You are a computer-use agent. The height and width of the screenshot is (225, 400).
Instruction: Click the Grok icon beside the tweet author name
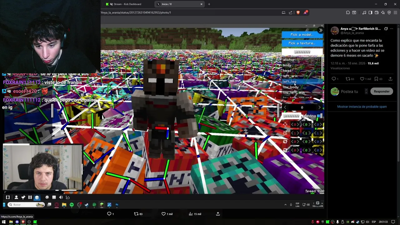[386, 29]
